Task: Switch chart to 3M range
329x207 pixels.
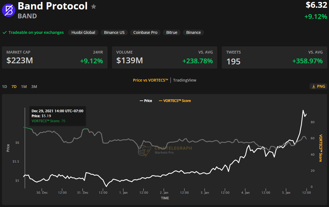Action: tap(34, 87)
